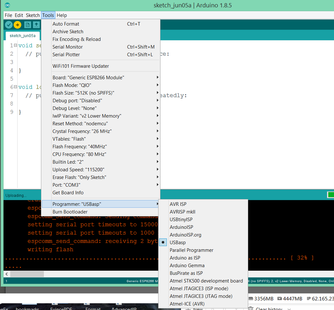334x310 pixels.
Task: Expand Builtin Led 2 submenu
Action: (x=101, y=162)
